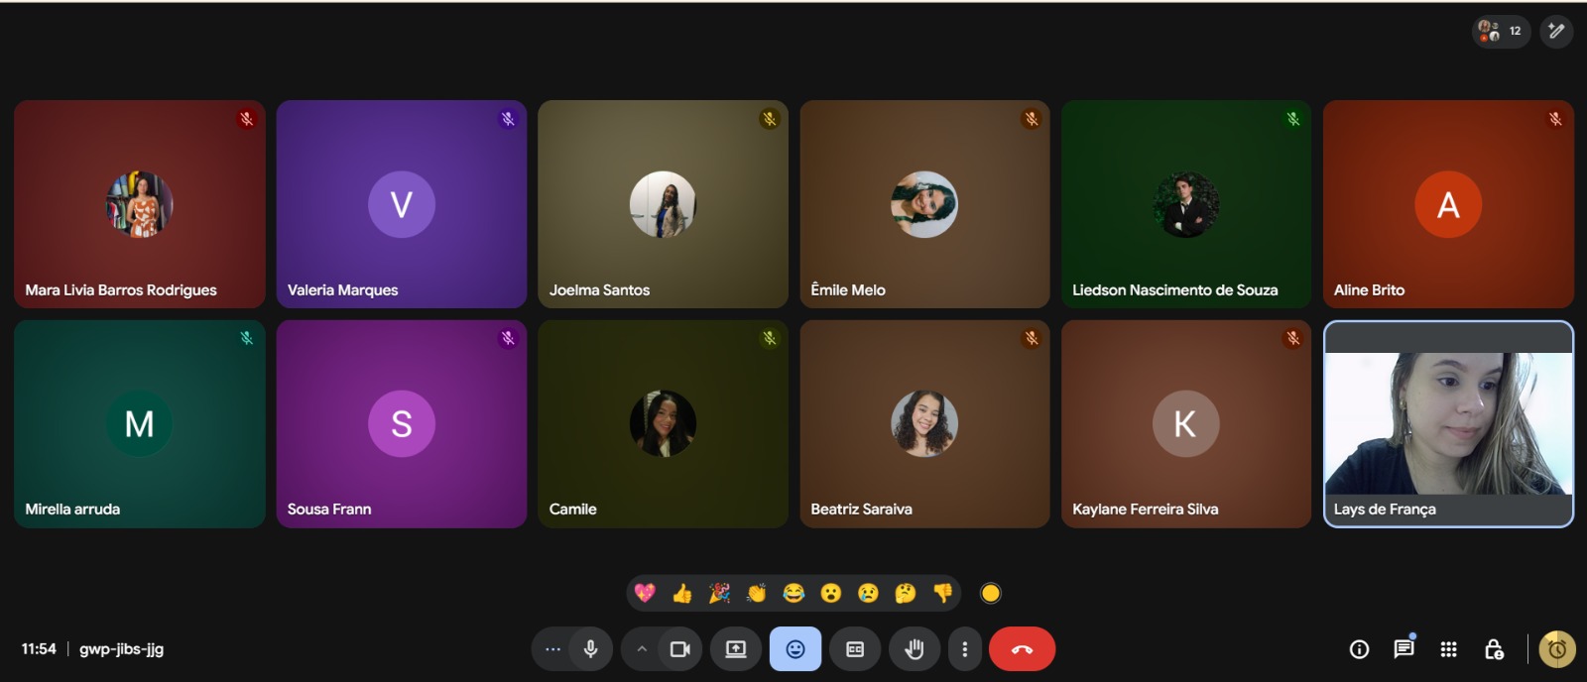The image size is (1587, 682).
Task: Send the clapping hands reaction
Action: click(757, 593)
